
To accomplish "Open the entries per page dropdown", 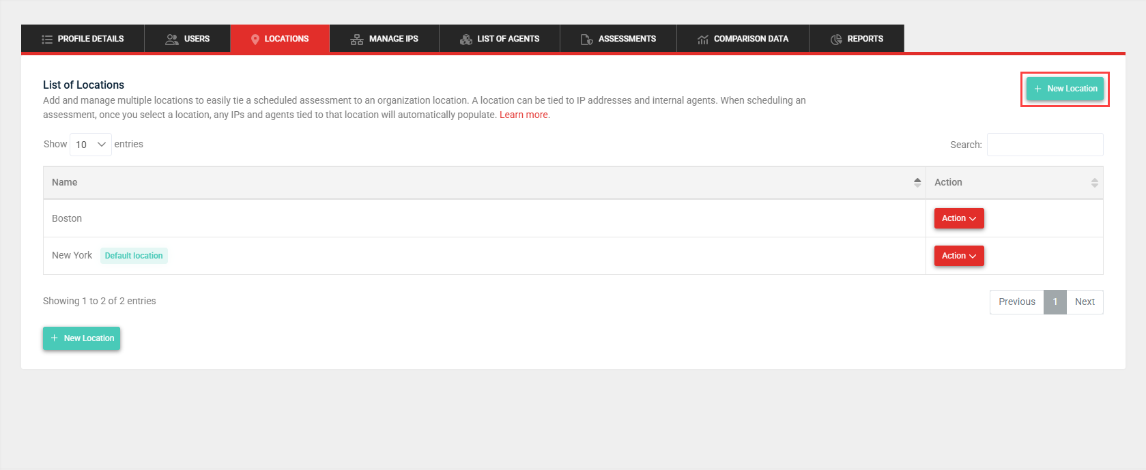I will [x=91, y=145].
